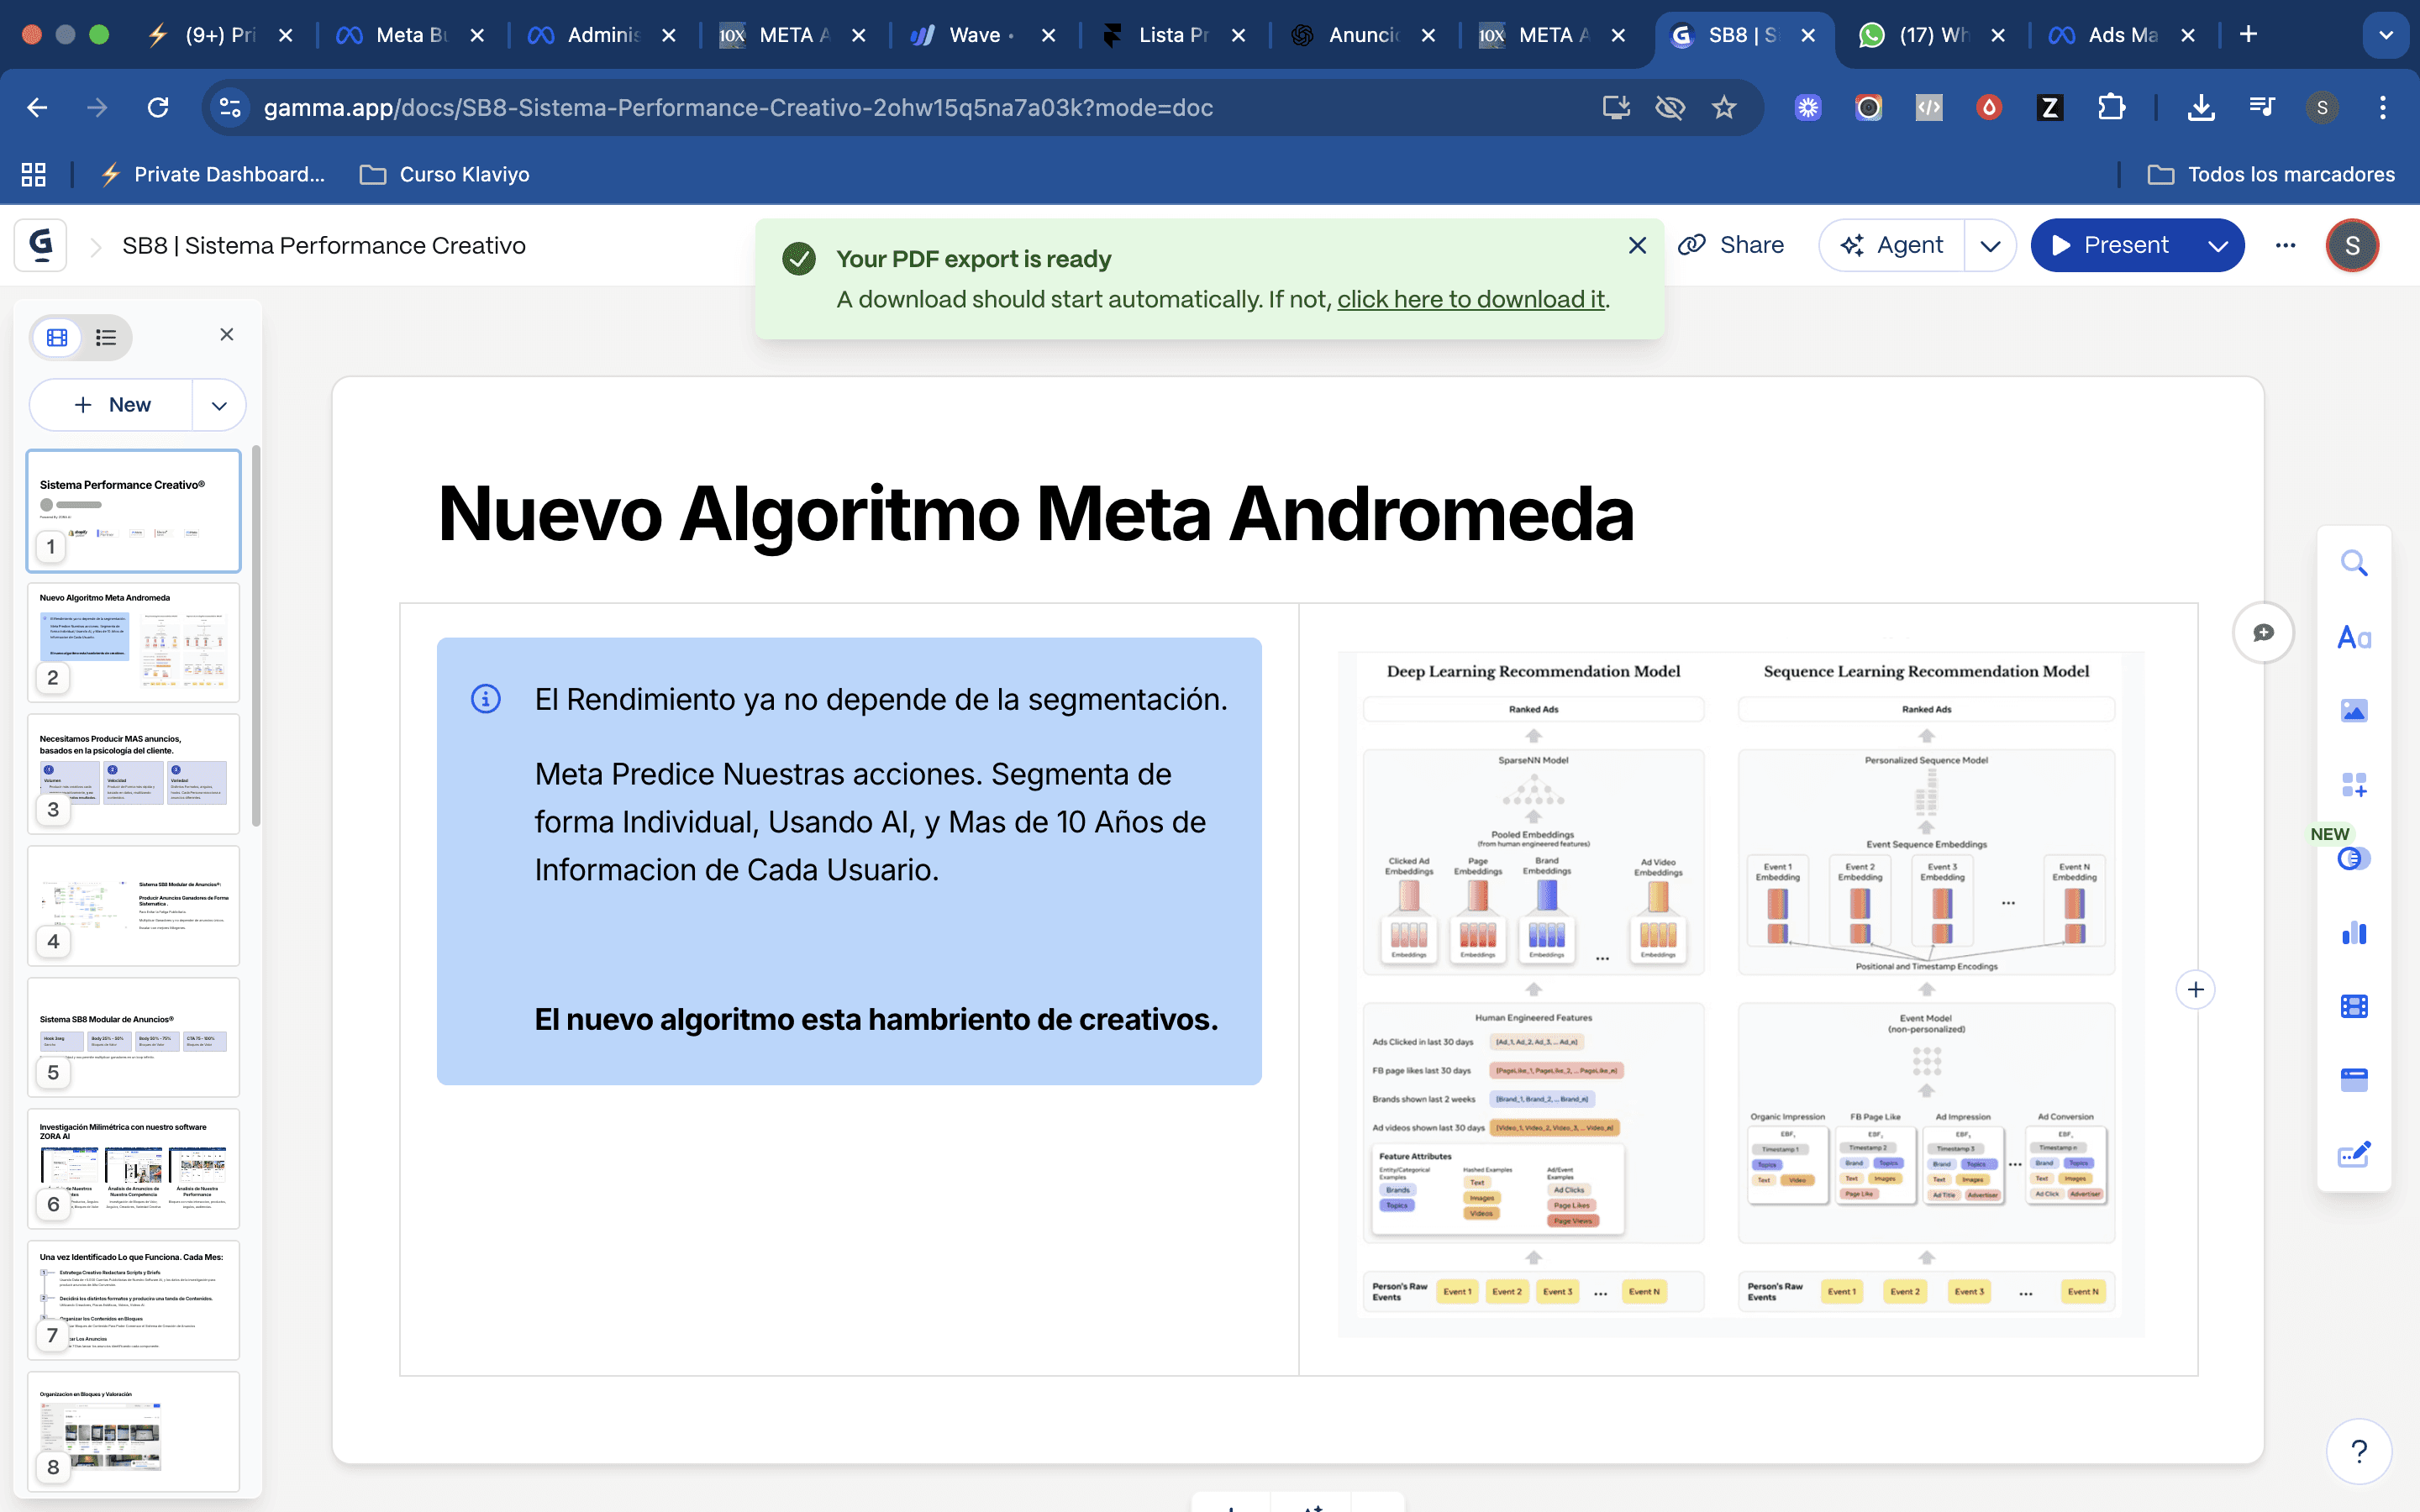Expand the Present options chevron
This screenshot has height=1512, width=2420.
coord(2217,246)
